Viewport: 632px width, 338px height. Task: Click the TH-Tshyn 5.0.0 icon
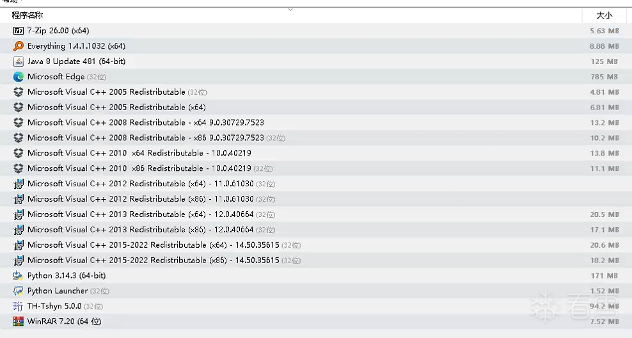pos(19,306)
